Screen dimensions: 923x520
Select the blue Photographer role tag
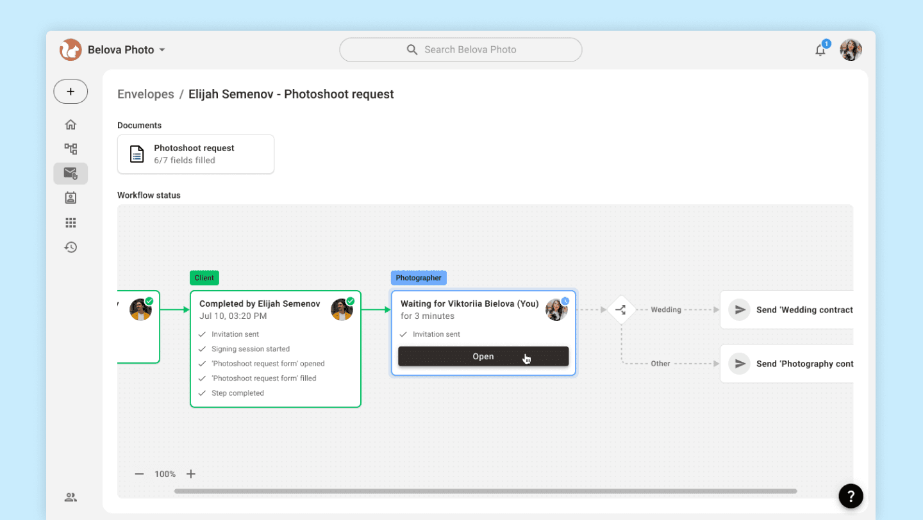419,278
